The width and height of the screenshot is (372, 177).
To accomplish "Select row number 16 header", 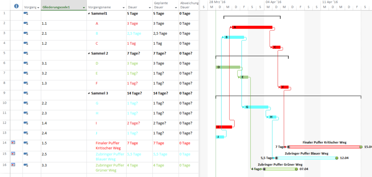I will [5, 168].
